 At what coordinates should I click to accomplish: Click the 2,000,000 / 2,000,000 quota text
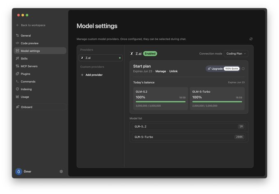[205, 106]
